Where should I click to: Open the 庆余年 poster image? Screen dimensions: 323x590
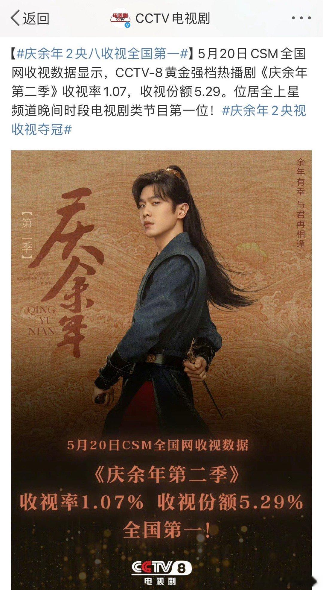point(161,370)
